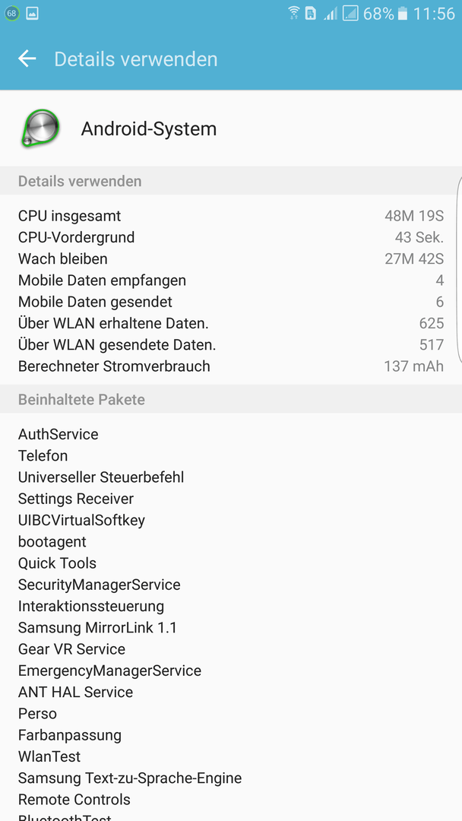Tap the Wi-Fi status icon
462x821 pixels.
pyautogui.click(x=294, y=14)
